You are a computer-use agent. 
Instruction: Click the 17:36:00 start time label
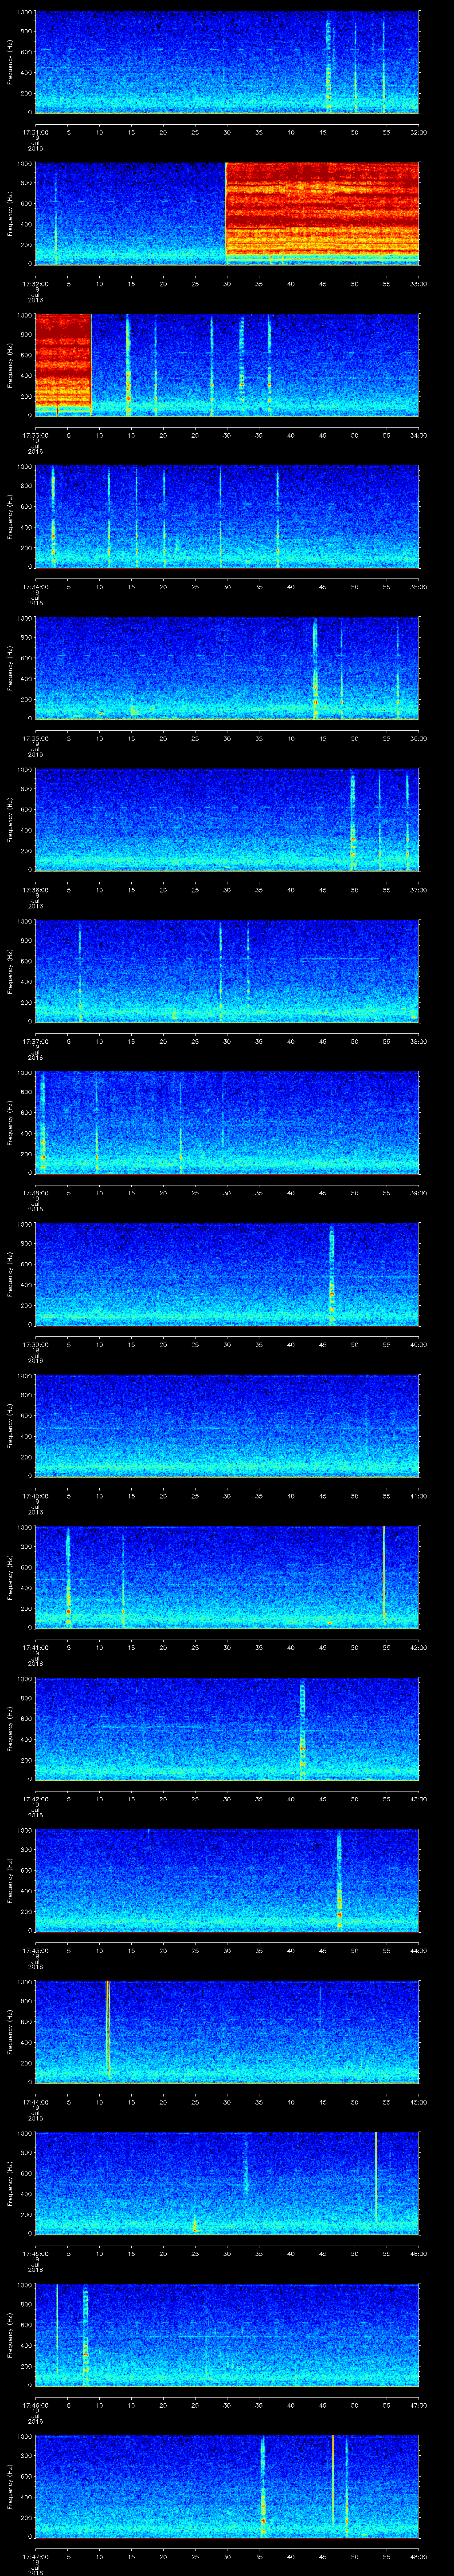(x=36, y=890)
